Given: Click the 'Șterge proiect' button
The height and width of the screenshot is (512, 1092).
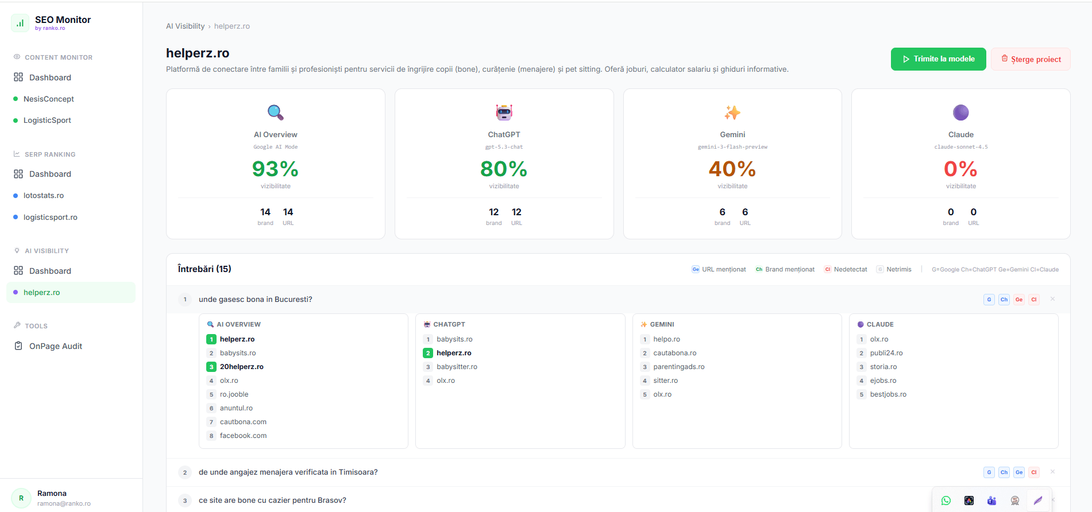Looking at the screenshot, I should [1031, 59].
